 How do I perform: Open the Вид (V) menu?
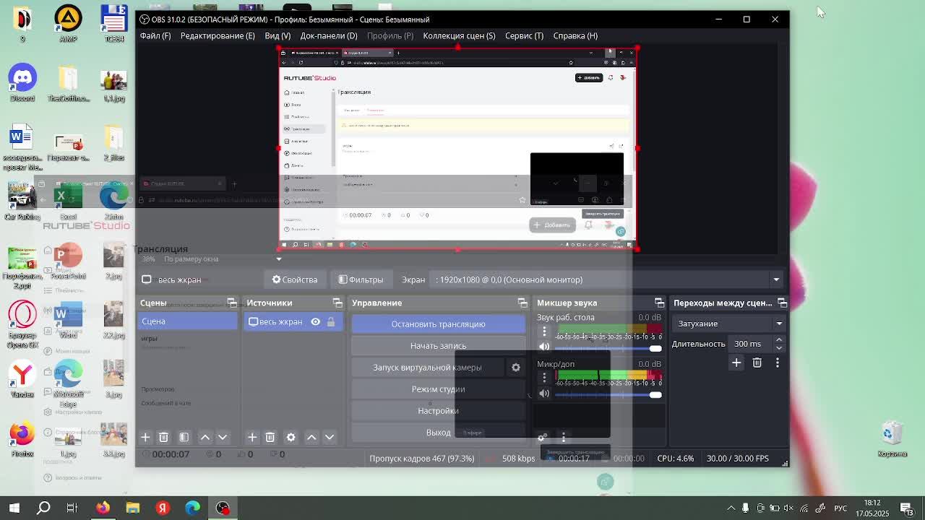click(277, 35)
